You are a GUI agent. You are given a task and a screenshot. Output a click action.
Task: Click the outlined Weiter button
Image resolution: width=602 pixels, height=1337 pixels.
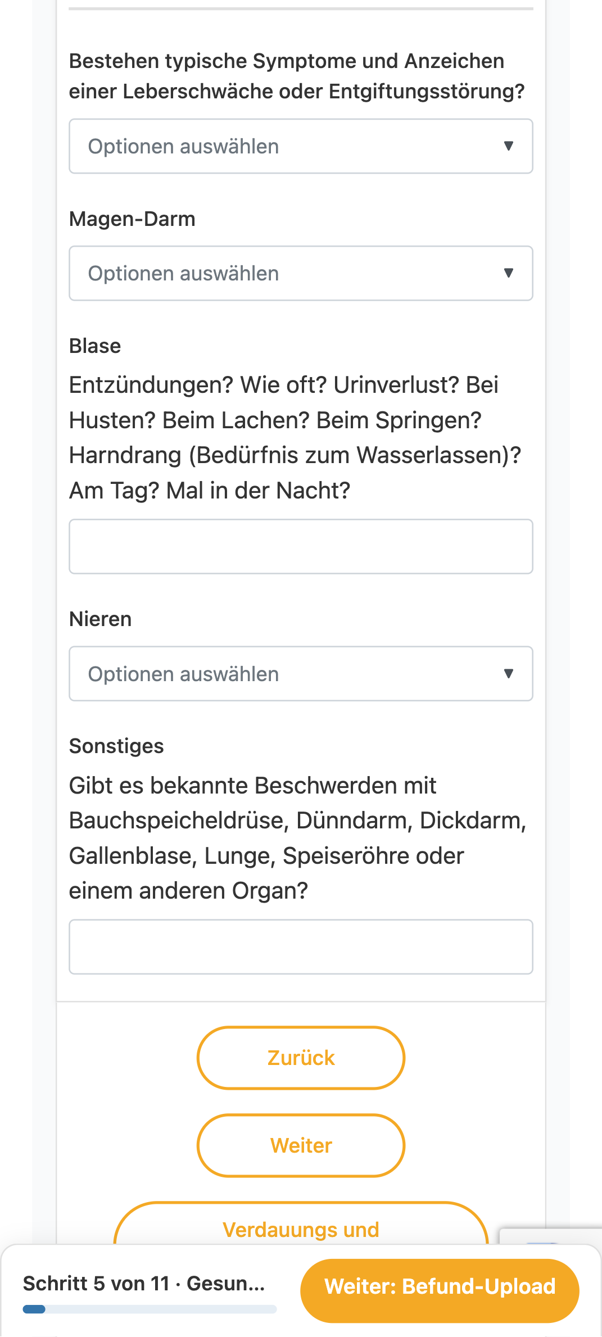(x=301, y=1145)
